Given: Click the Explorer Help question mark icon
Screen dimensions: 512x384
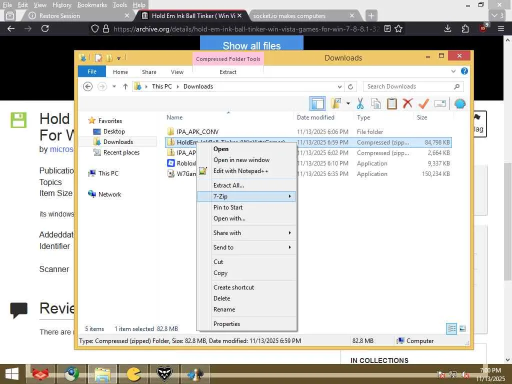Looking at the screenshot, I should pyautogui.click(x=464, y=71).
